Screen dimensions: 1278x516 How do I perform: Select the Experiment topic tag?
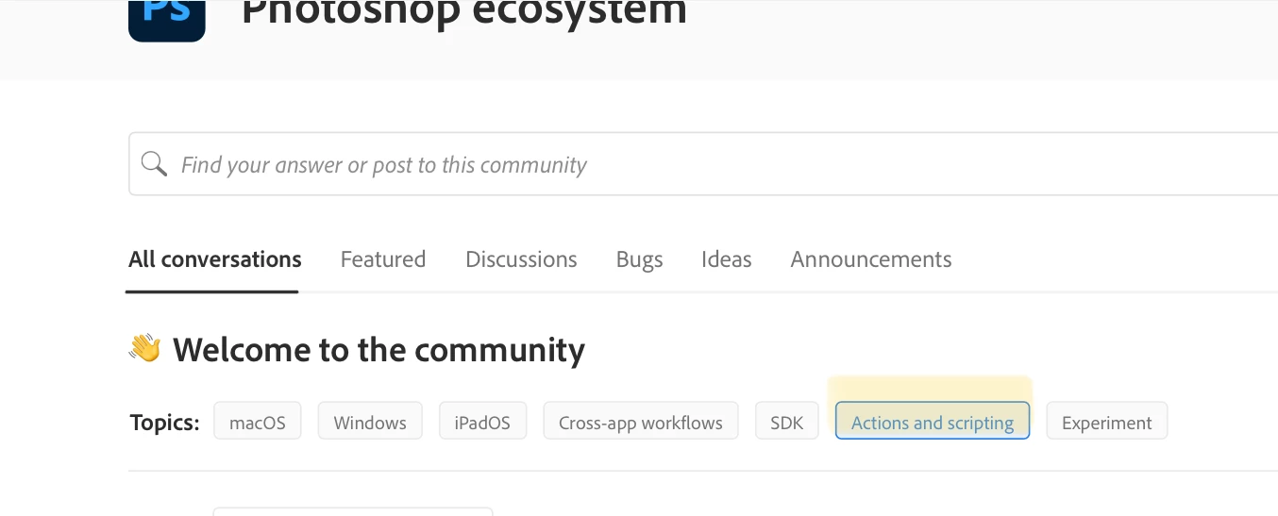tap(1107, 422)
